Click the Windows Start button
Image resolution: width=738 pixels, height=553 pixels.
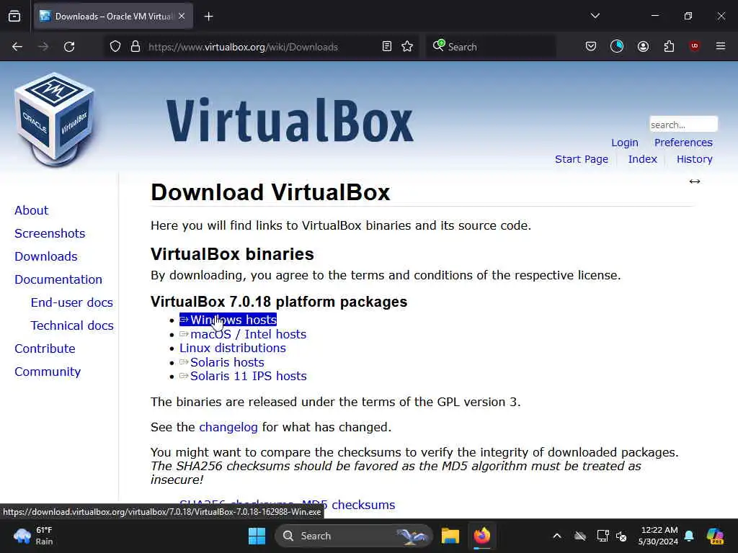tap(257, 536)
